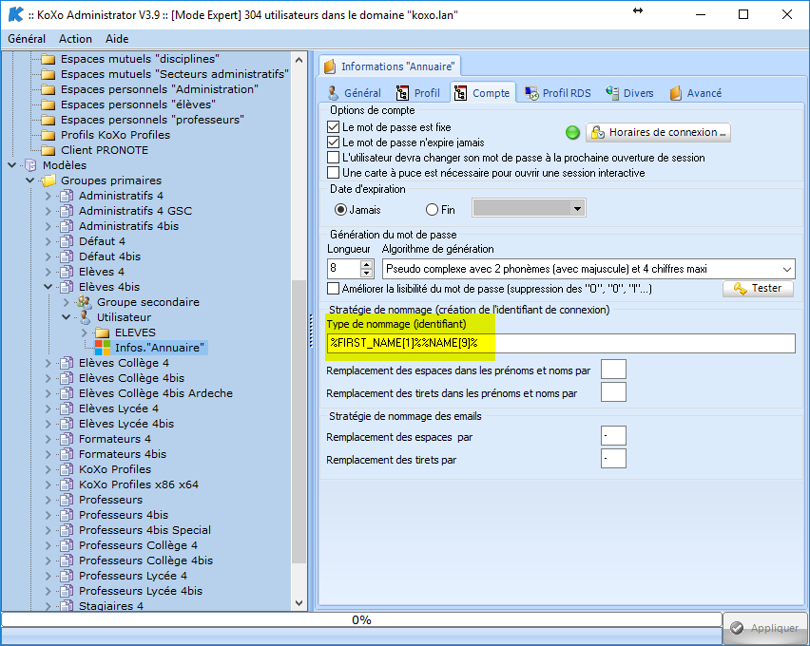This screenshot has height=646, width=810.
Task: Switch to the Divers tab
Action: click(x=629, y=93)
